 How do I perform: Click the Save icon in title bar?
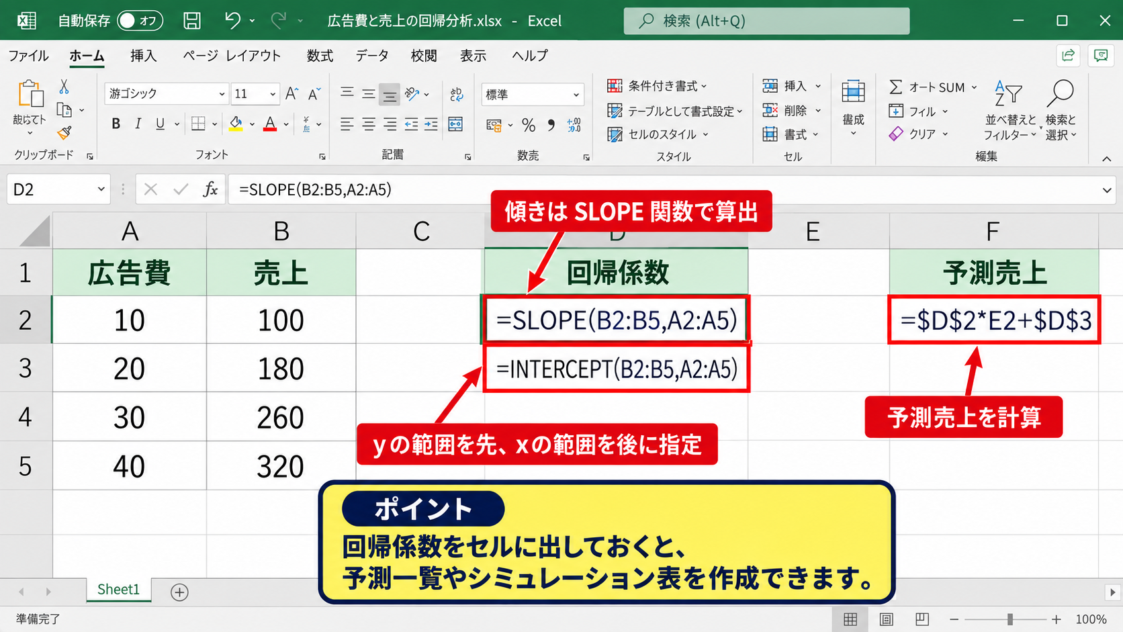[192, 21]
